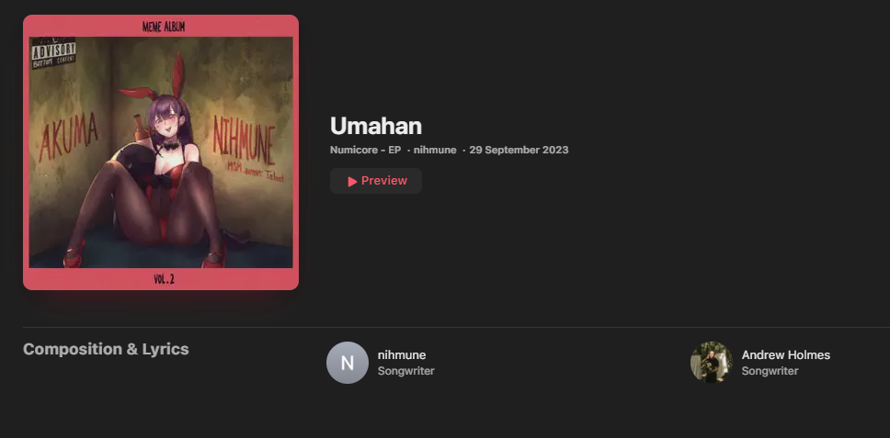Image resolution: width=890 pixels, height=438 pixels.
Task: Click the AKUMA wall text on artwork
Action: pos(69,137)
